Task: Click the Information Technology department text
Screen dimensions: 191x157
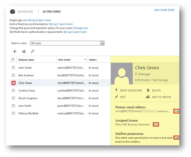Action: tap(152, 80)
